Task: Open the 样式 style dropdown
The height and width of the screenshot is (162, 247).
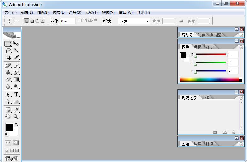Action: point(134,21)
